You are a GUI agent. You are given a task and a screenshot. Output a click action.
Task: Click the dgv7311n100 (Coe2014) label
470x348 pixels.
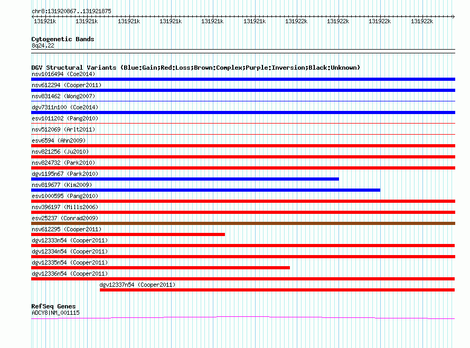[x=65, y=107]
